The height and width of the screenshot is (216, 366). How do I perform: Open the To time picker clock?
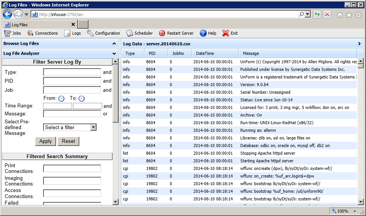(82, 99)
